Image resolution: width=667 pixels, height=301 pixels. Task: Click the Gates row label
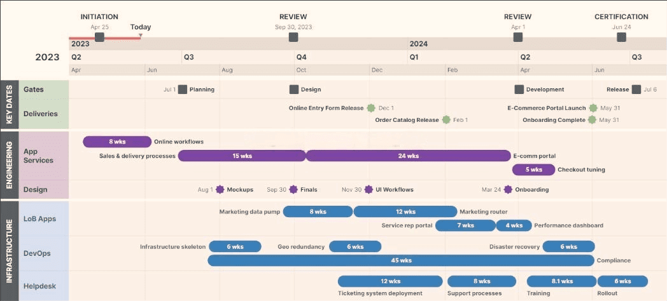click(34, 90)
